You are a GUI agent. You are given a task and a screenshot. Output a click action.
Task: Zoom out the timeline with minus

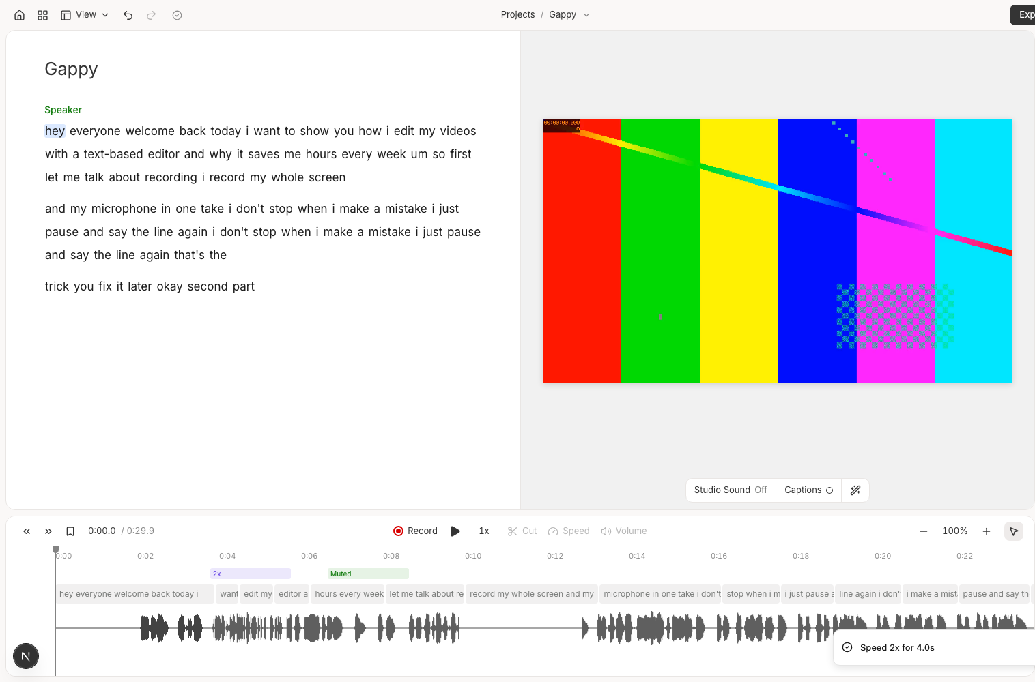[x=924, y=531]
